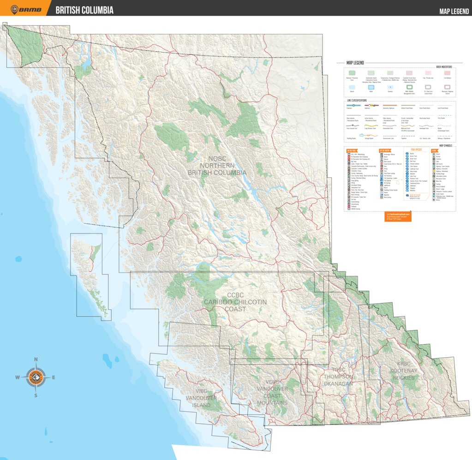Click the compass rose on the map
The width and height of the screenshot is (472, 460).
pos(36,377)
